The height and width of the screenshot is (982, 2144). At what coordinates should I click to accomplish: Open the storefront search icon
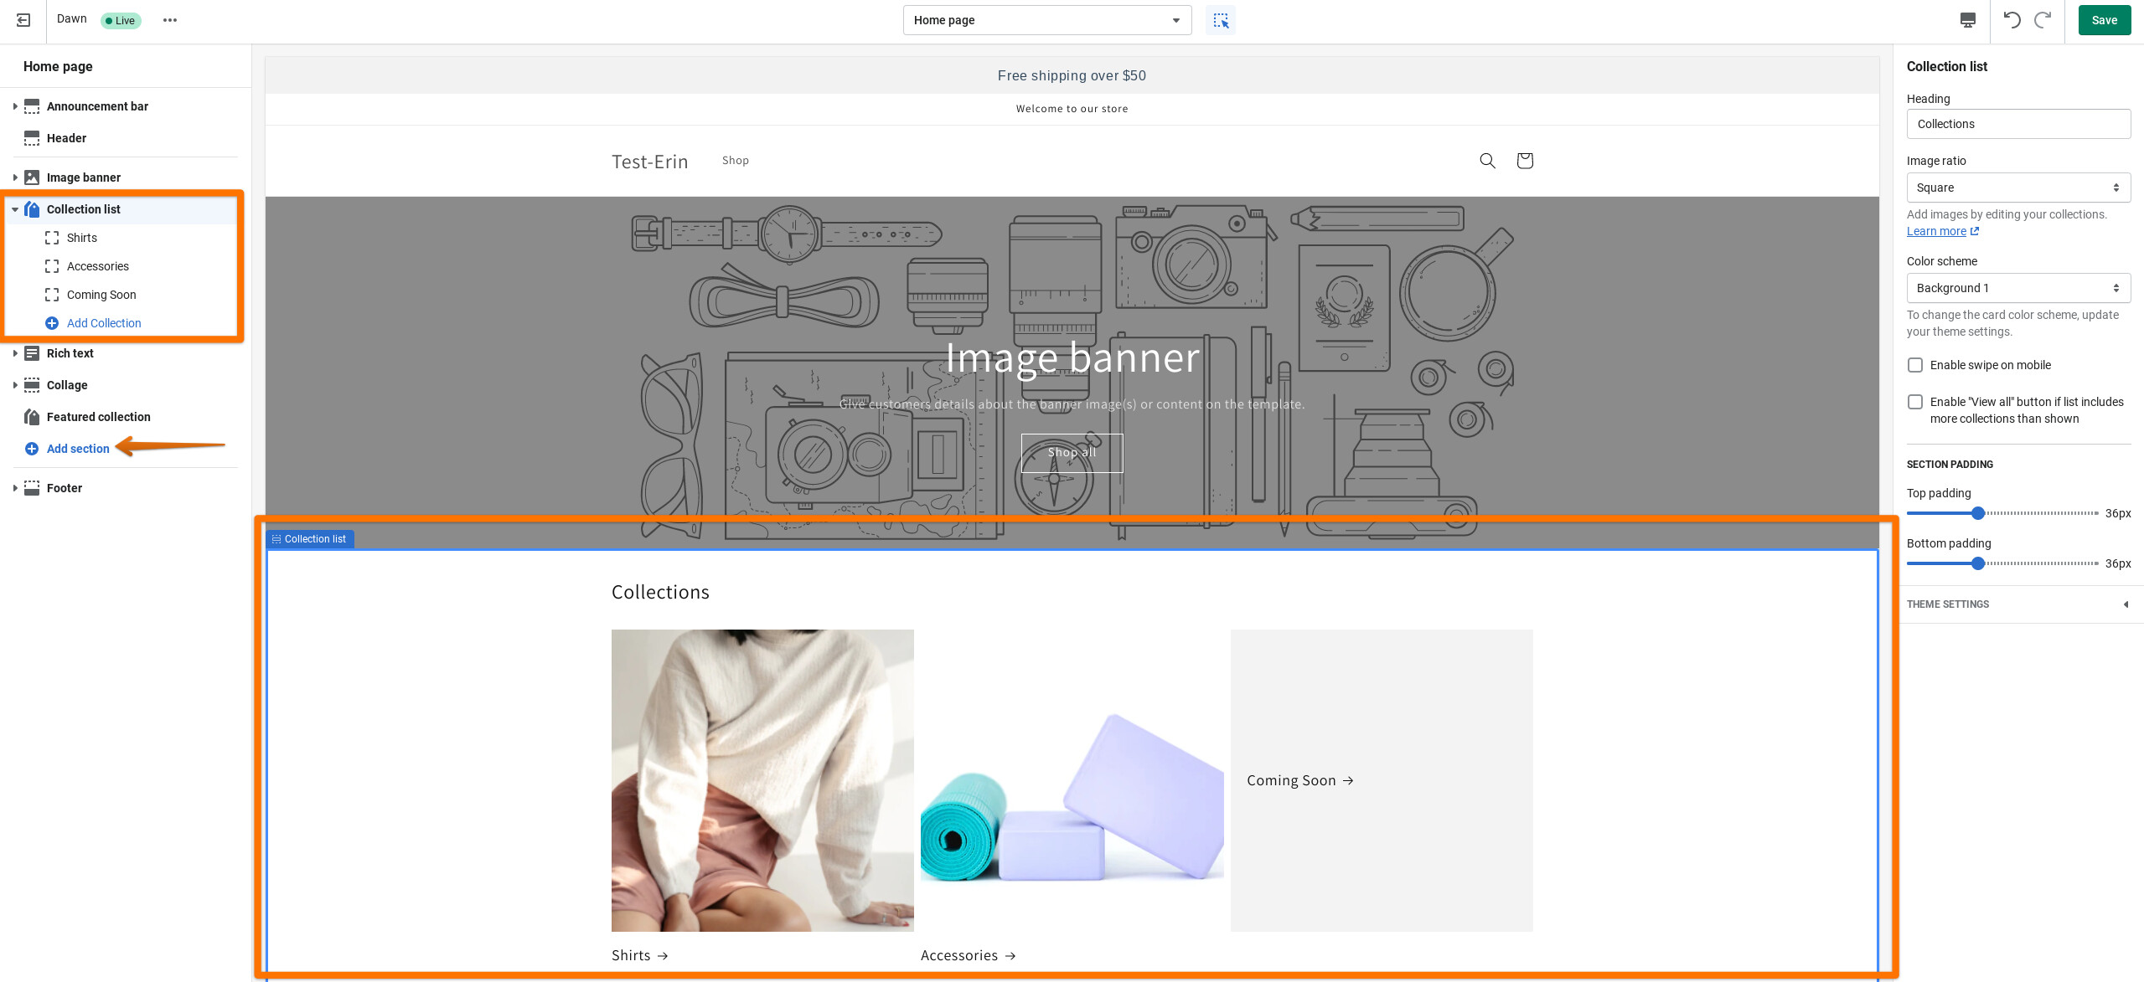pos(1487,161)
